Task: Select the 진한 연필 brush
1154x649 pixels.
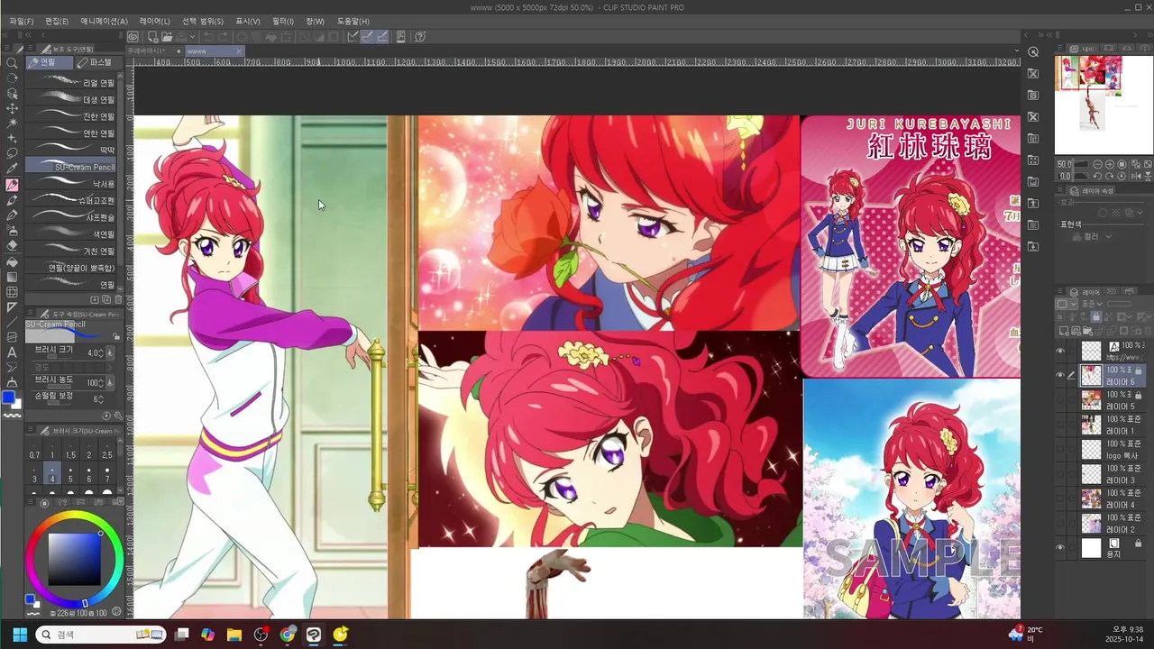Action: click(72, 116)
